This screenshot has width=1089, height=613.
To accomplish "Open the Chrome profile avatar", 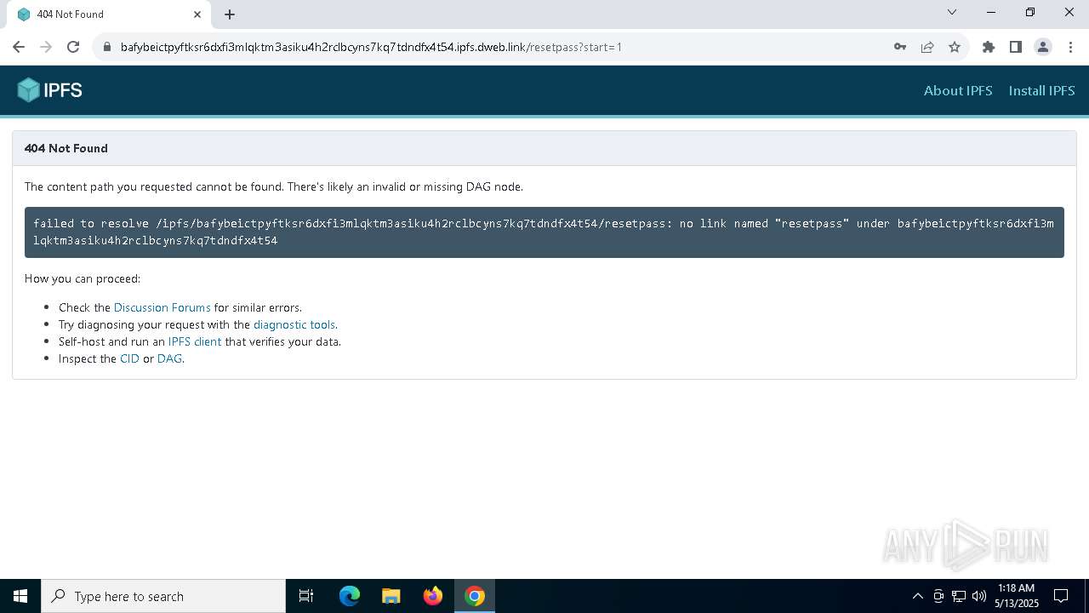I will click(1043, 47).
